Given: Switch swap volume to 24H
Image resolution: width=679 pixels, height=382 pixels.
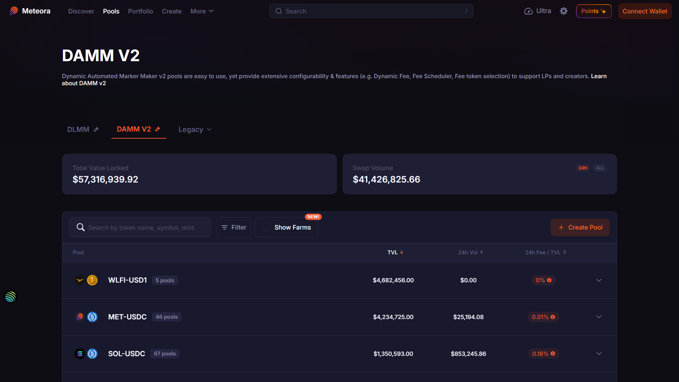Looking at the screenshot, I should tap(583, 168).
